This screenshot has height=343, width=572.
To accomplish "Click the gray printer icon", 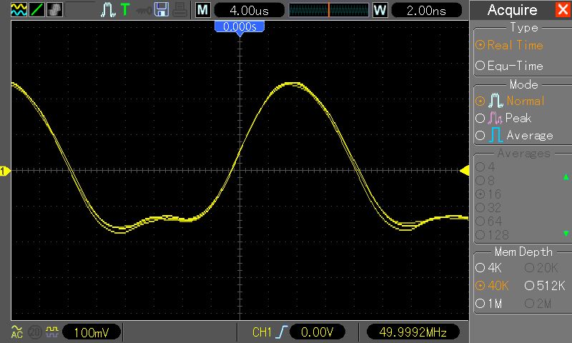I will (180, 10).
